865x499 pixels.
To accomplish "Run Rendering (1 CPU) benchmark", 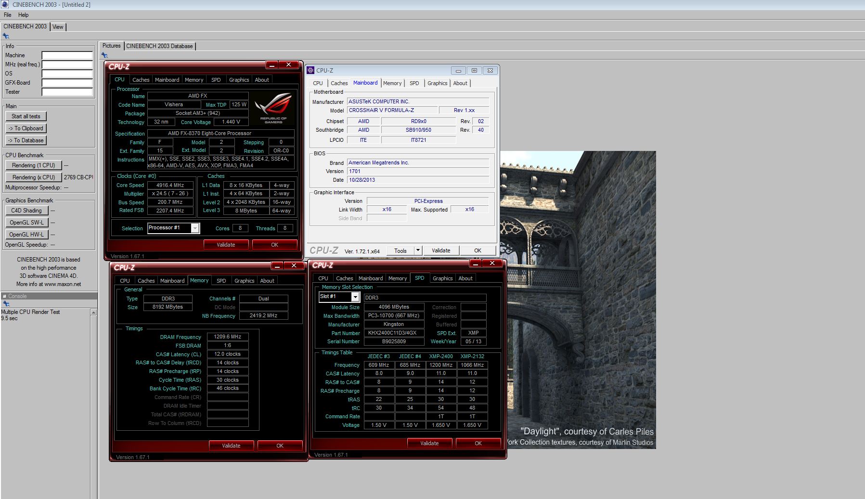I will 34,165.
